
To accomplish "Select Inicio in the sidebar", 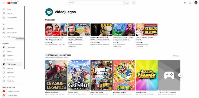I will [x=9, y=9].
